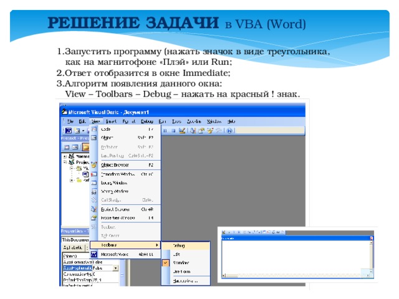399x299 pixels.
Task: Collapse the Project node in the tree
Action: (65, 162)
